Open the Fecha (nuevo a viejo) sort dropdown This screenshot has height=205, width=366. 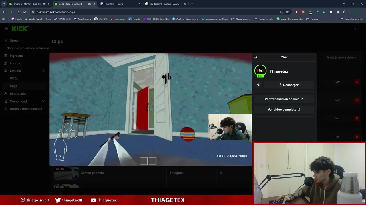(342, 58)
